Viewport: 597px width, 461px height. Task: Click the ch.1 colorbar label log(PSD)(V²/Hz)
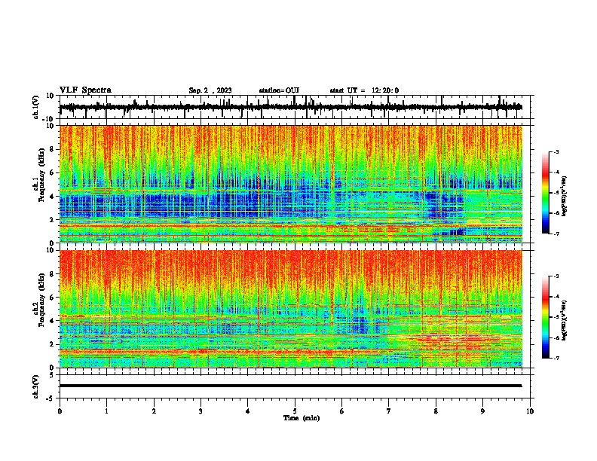click(565, 197)
